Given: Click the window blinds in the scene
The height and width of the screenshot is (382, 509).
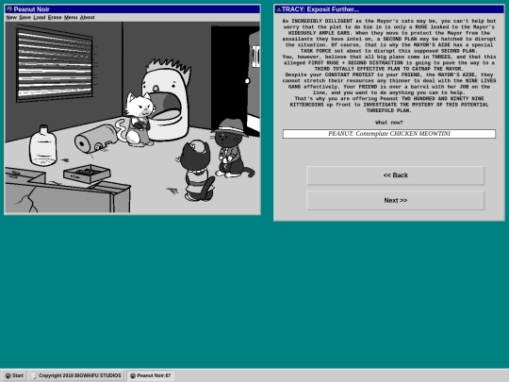Looking at the screenshot, I should click(x=55, y=65).
